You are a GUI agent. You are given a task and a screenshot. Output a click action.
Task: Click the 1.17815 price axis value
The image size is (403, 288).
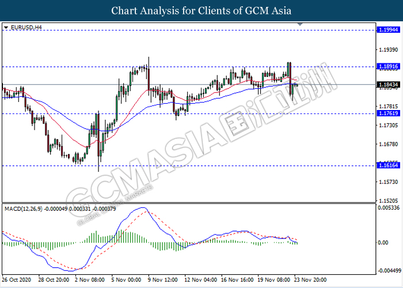point(389,107)
